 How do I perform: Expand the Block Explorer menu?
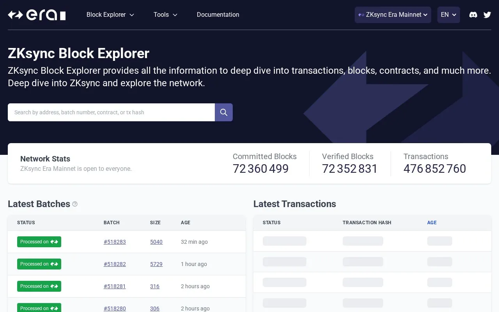pyautogui.click(x=110, y=15)
